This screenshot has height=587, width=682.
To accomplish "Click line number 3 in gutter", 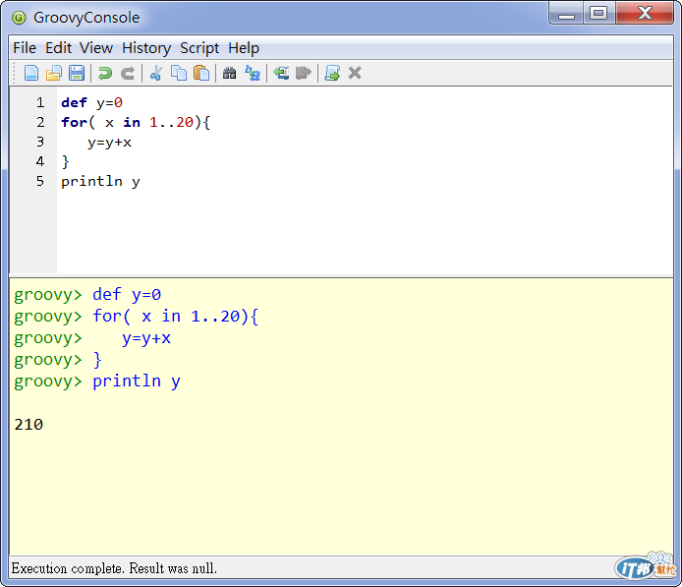I will pyautogui.click(x=40, y=142).
